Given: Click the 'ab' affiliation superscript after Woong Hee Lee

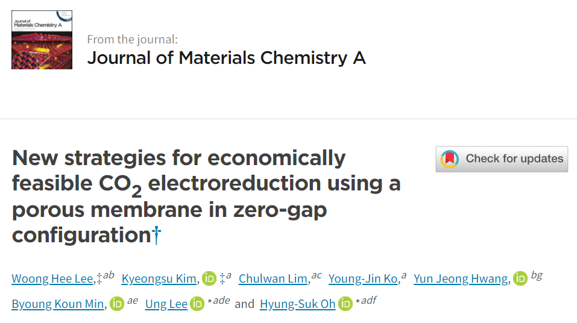Looking at the screenshot, I should point(109,275).
